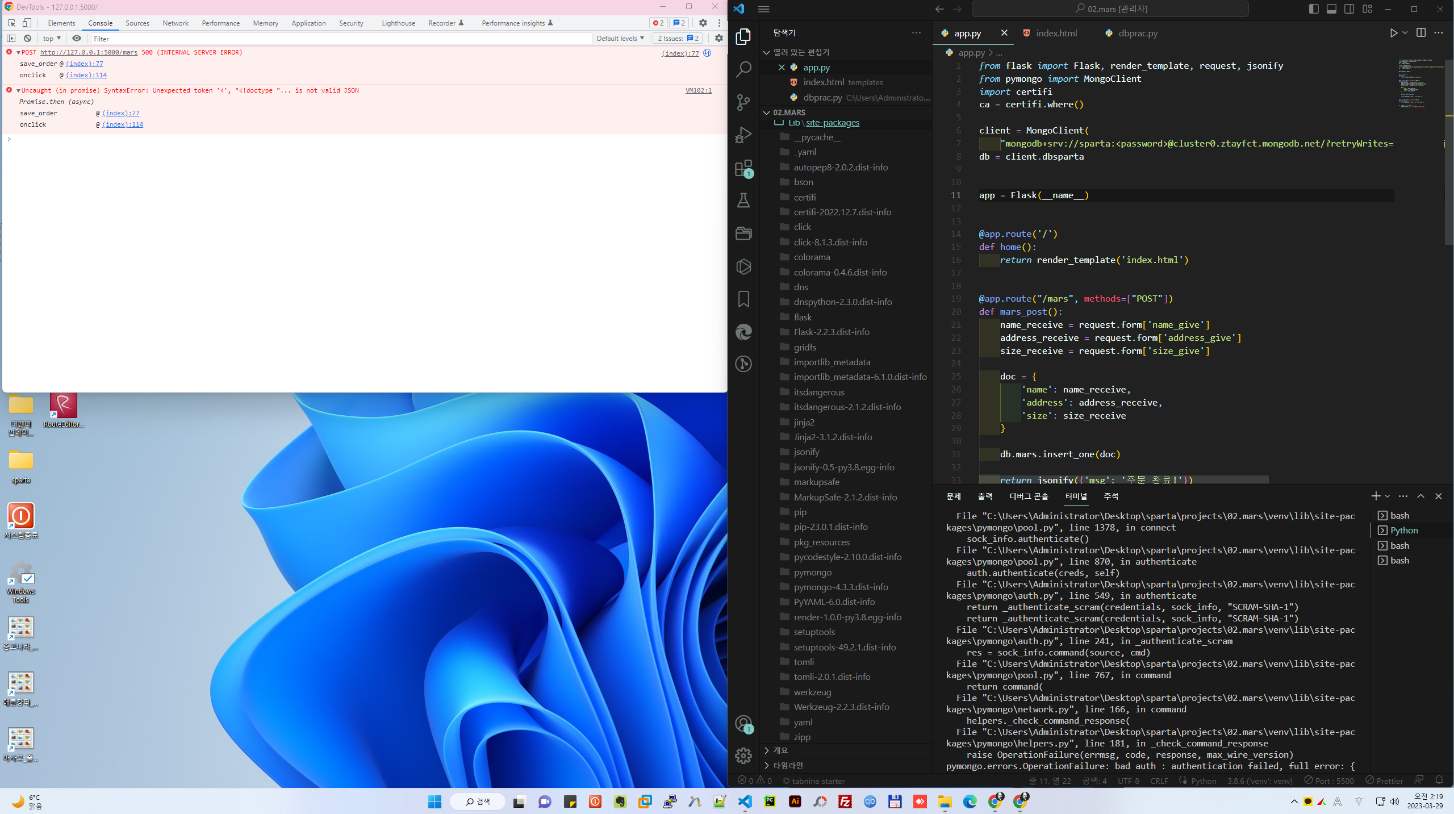Collapse the open editors section
1454x814 pixels.
(x=767, y=52)
